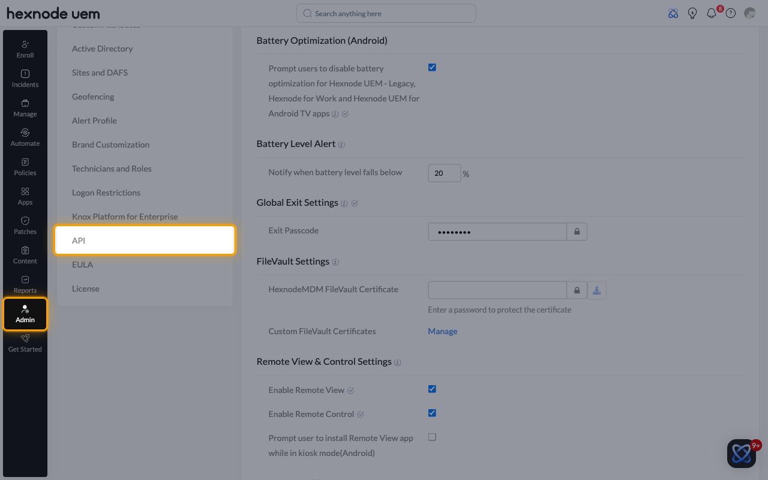
Task: Click the FileVault Certificate password field
Action: point(497,290)
